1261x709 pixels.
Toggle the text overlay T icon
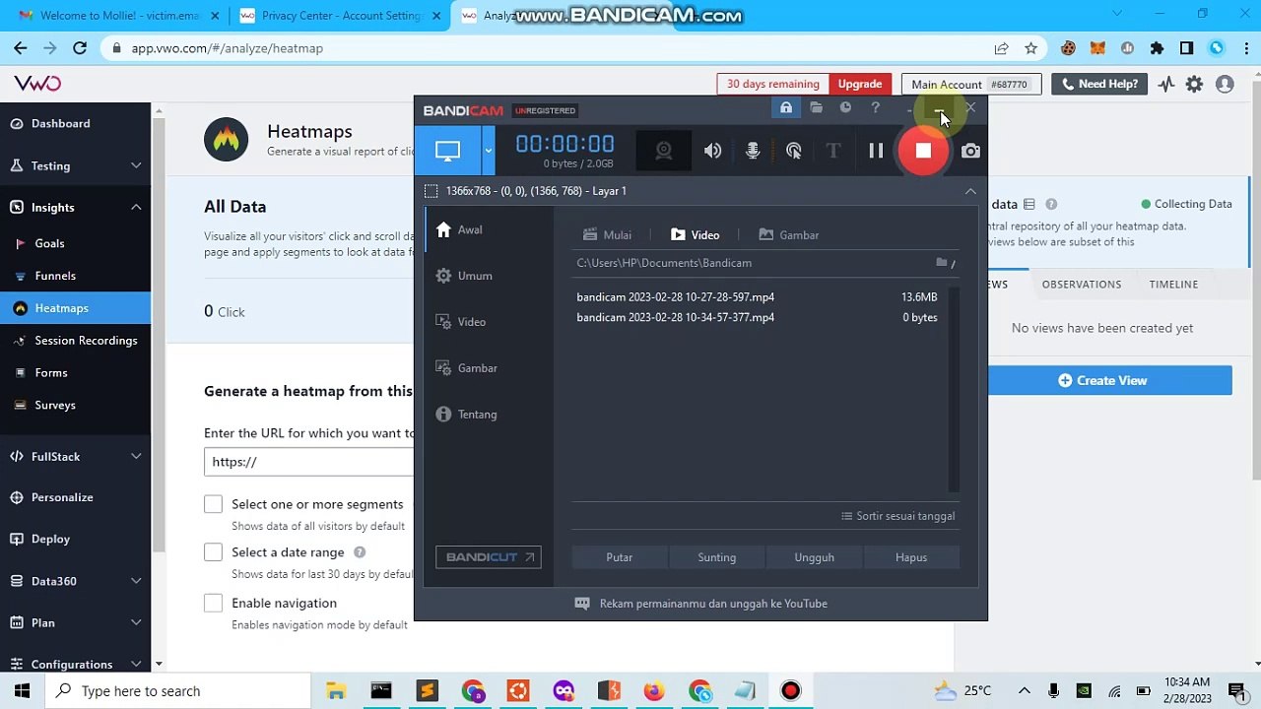(x=833, y=151)
